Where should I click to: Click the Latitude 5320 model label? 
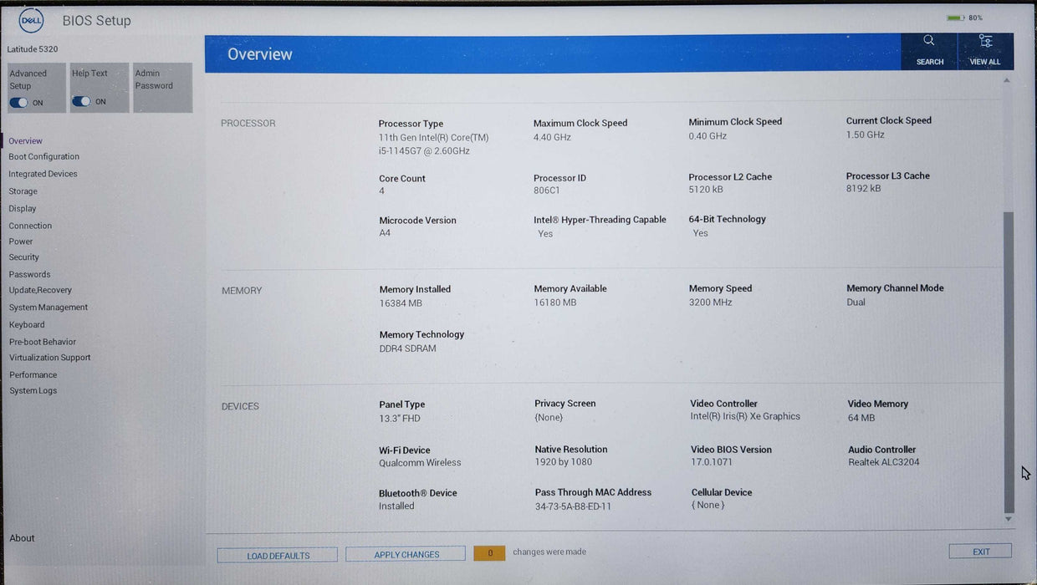(33, 49)
